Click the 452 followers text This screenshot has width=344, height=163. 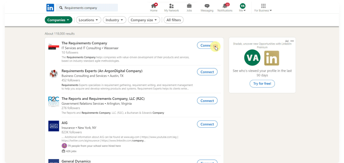[71, 80]
